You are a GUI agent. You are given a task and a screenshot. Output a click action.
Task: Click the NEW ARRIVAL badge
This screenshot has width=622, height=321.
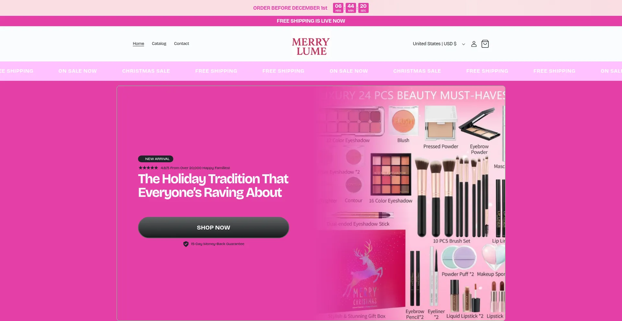point(156,159)
